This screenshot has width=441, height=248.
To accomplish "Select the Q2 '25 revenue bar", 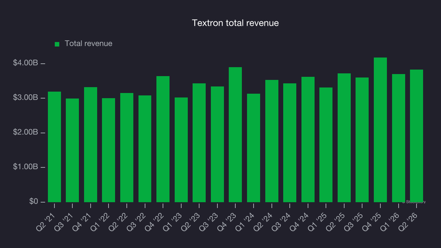I will point(344,138).
